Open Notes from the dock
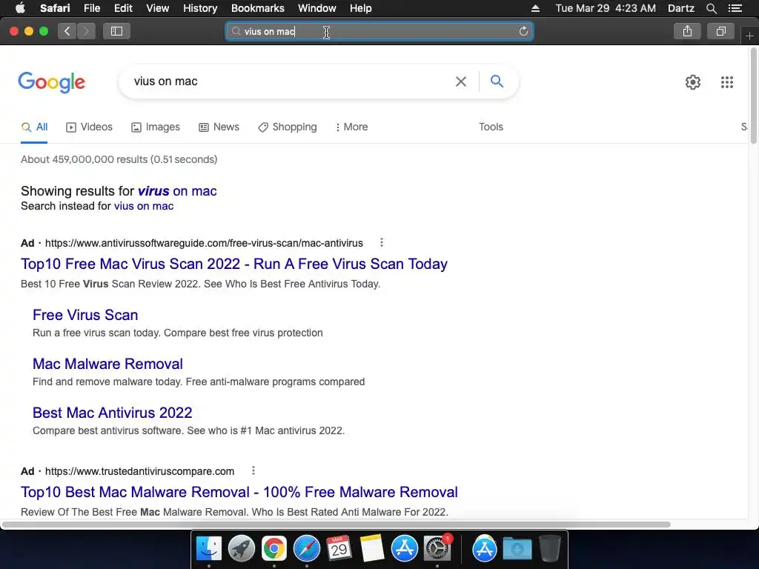759x569 pixels. coord(372,549)
